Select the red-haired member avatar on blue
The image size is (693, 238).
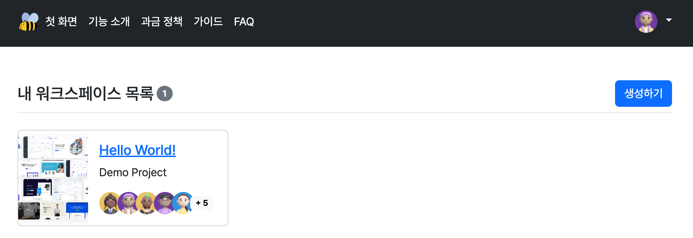(183, 203)
